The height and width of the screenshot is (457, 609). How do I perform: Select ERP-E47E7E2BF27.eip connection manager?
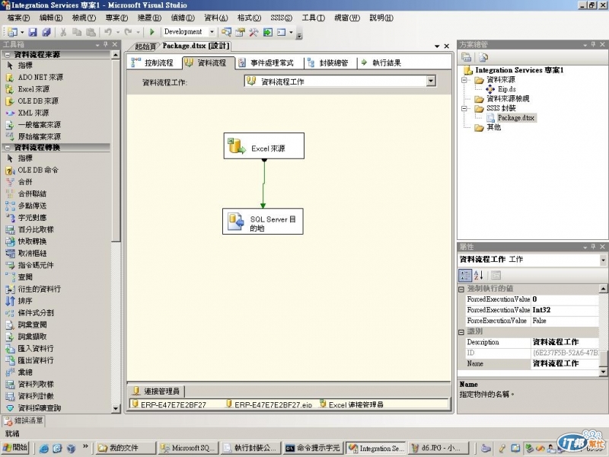click(x=269, y=404)
